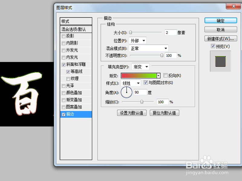This screenshot has height=181, width=242.
Task: Click 设置为默认值 set default button
Action: point(132,113)
